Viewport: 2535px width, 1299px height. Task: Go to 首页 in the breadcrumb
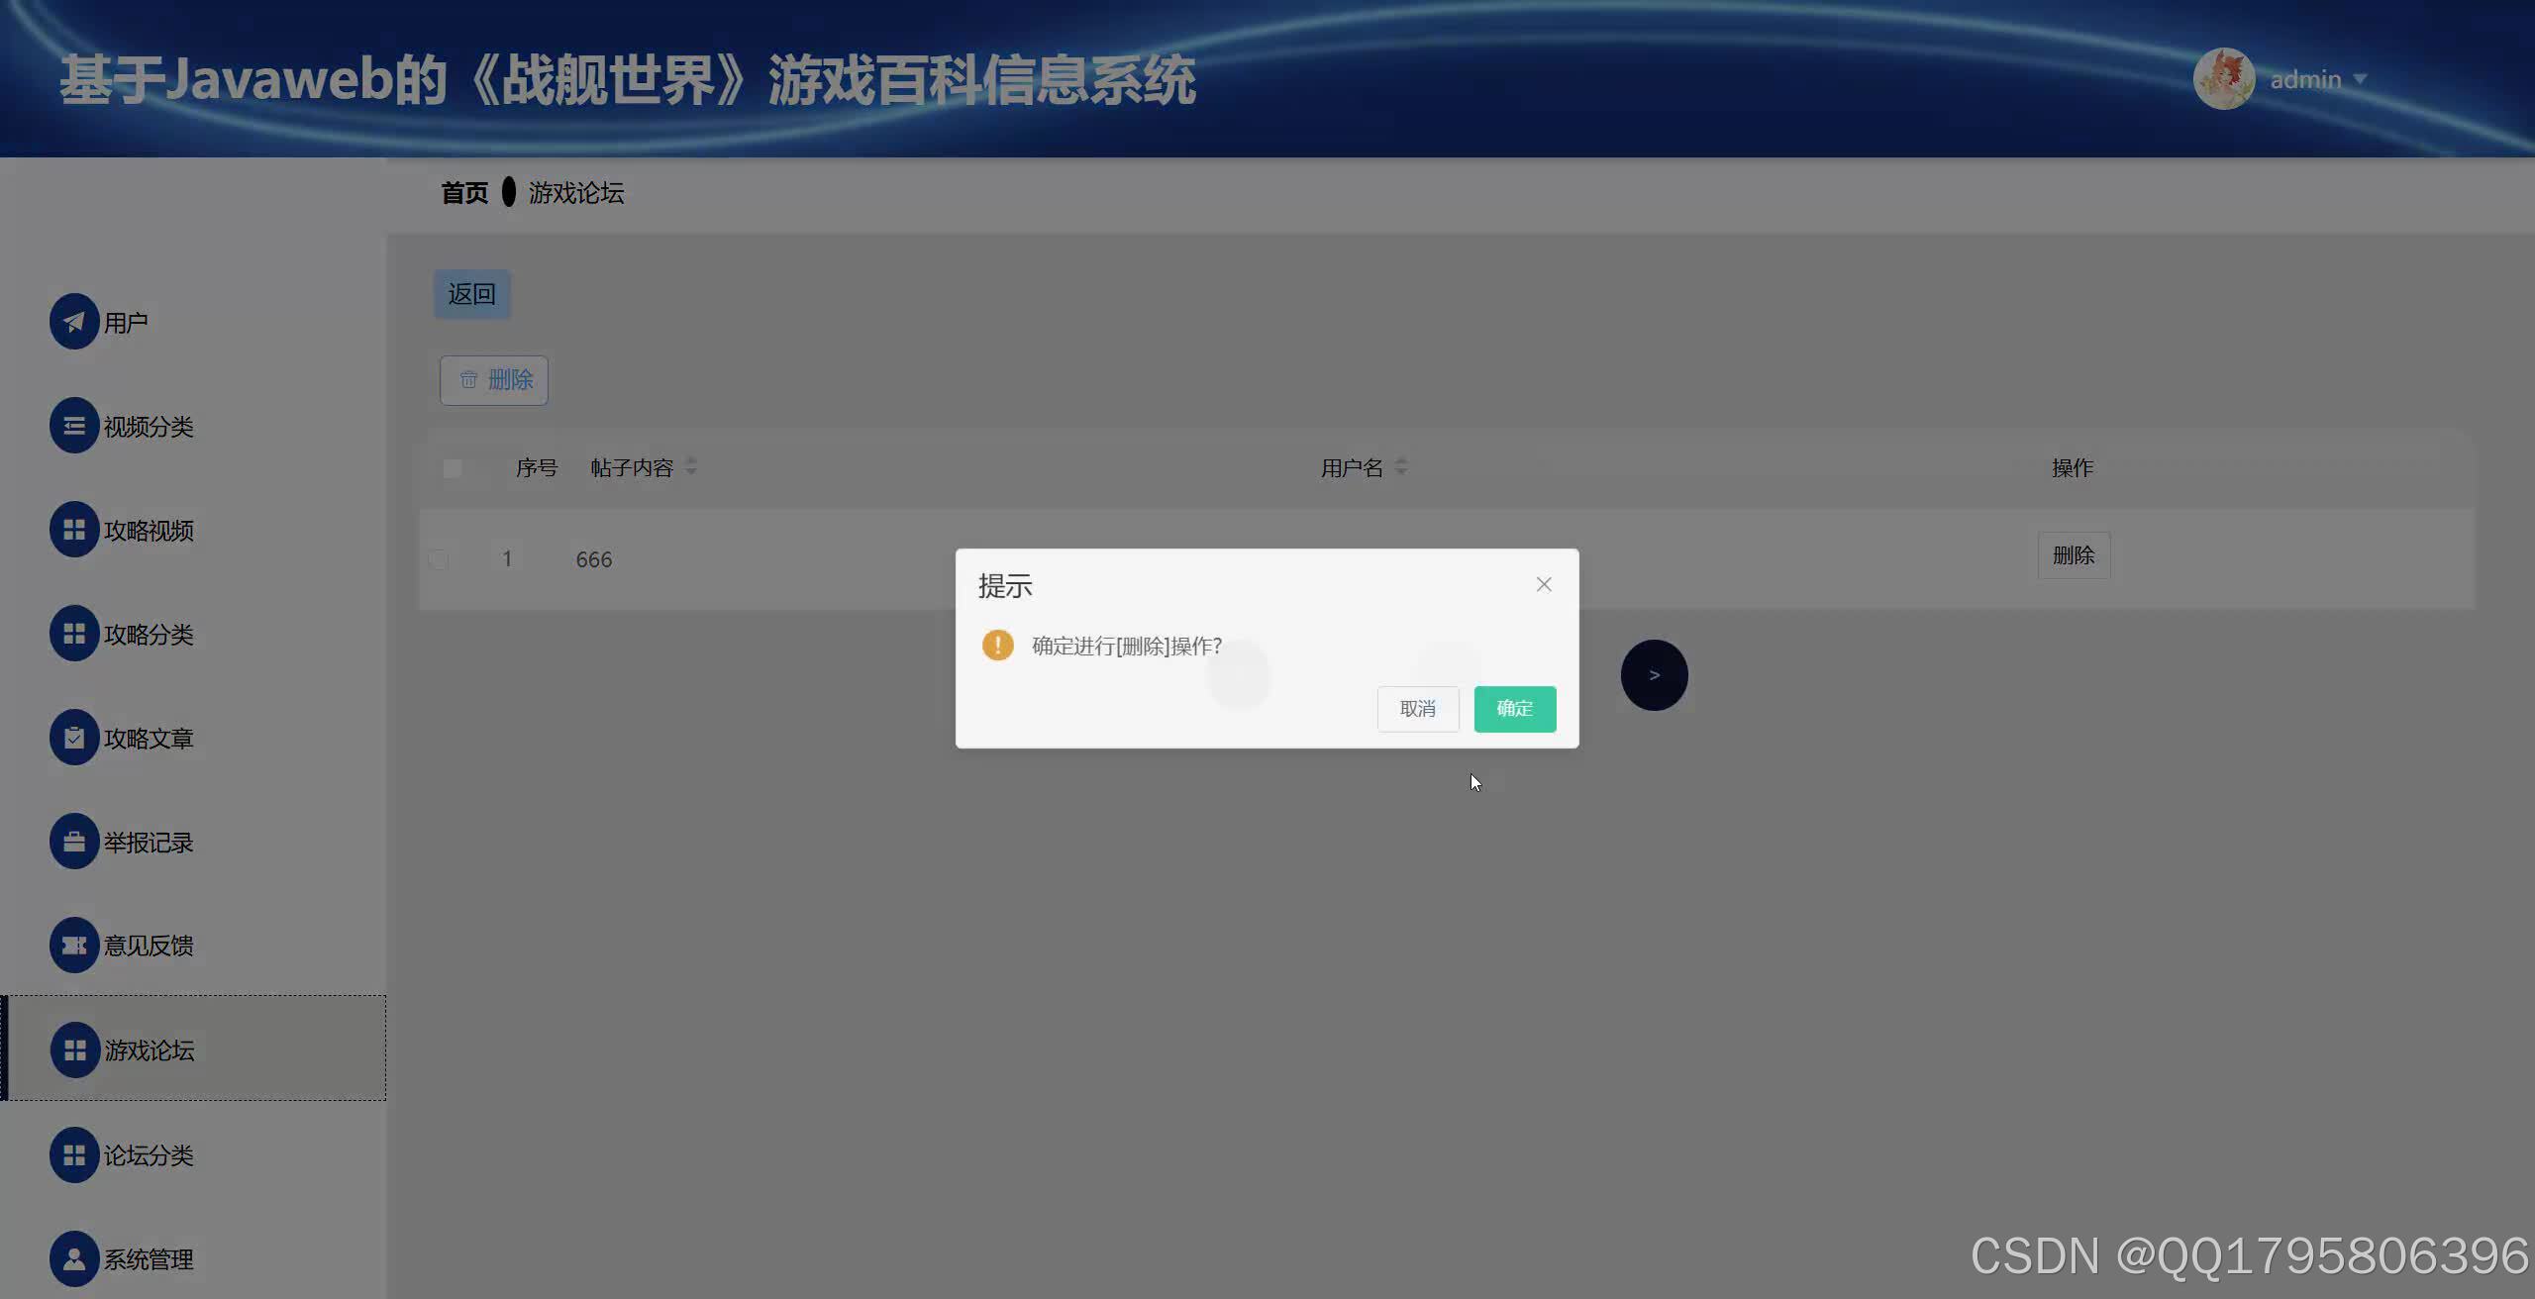(464, 192)
